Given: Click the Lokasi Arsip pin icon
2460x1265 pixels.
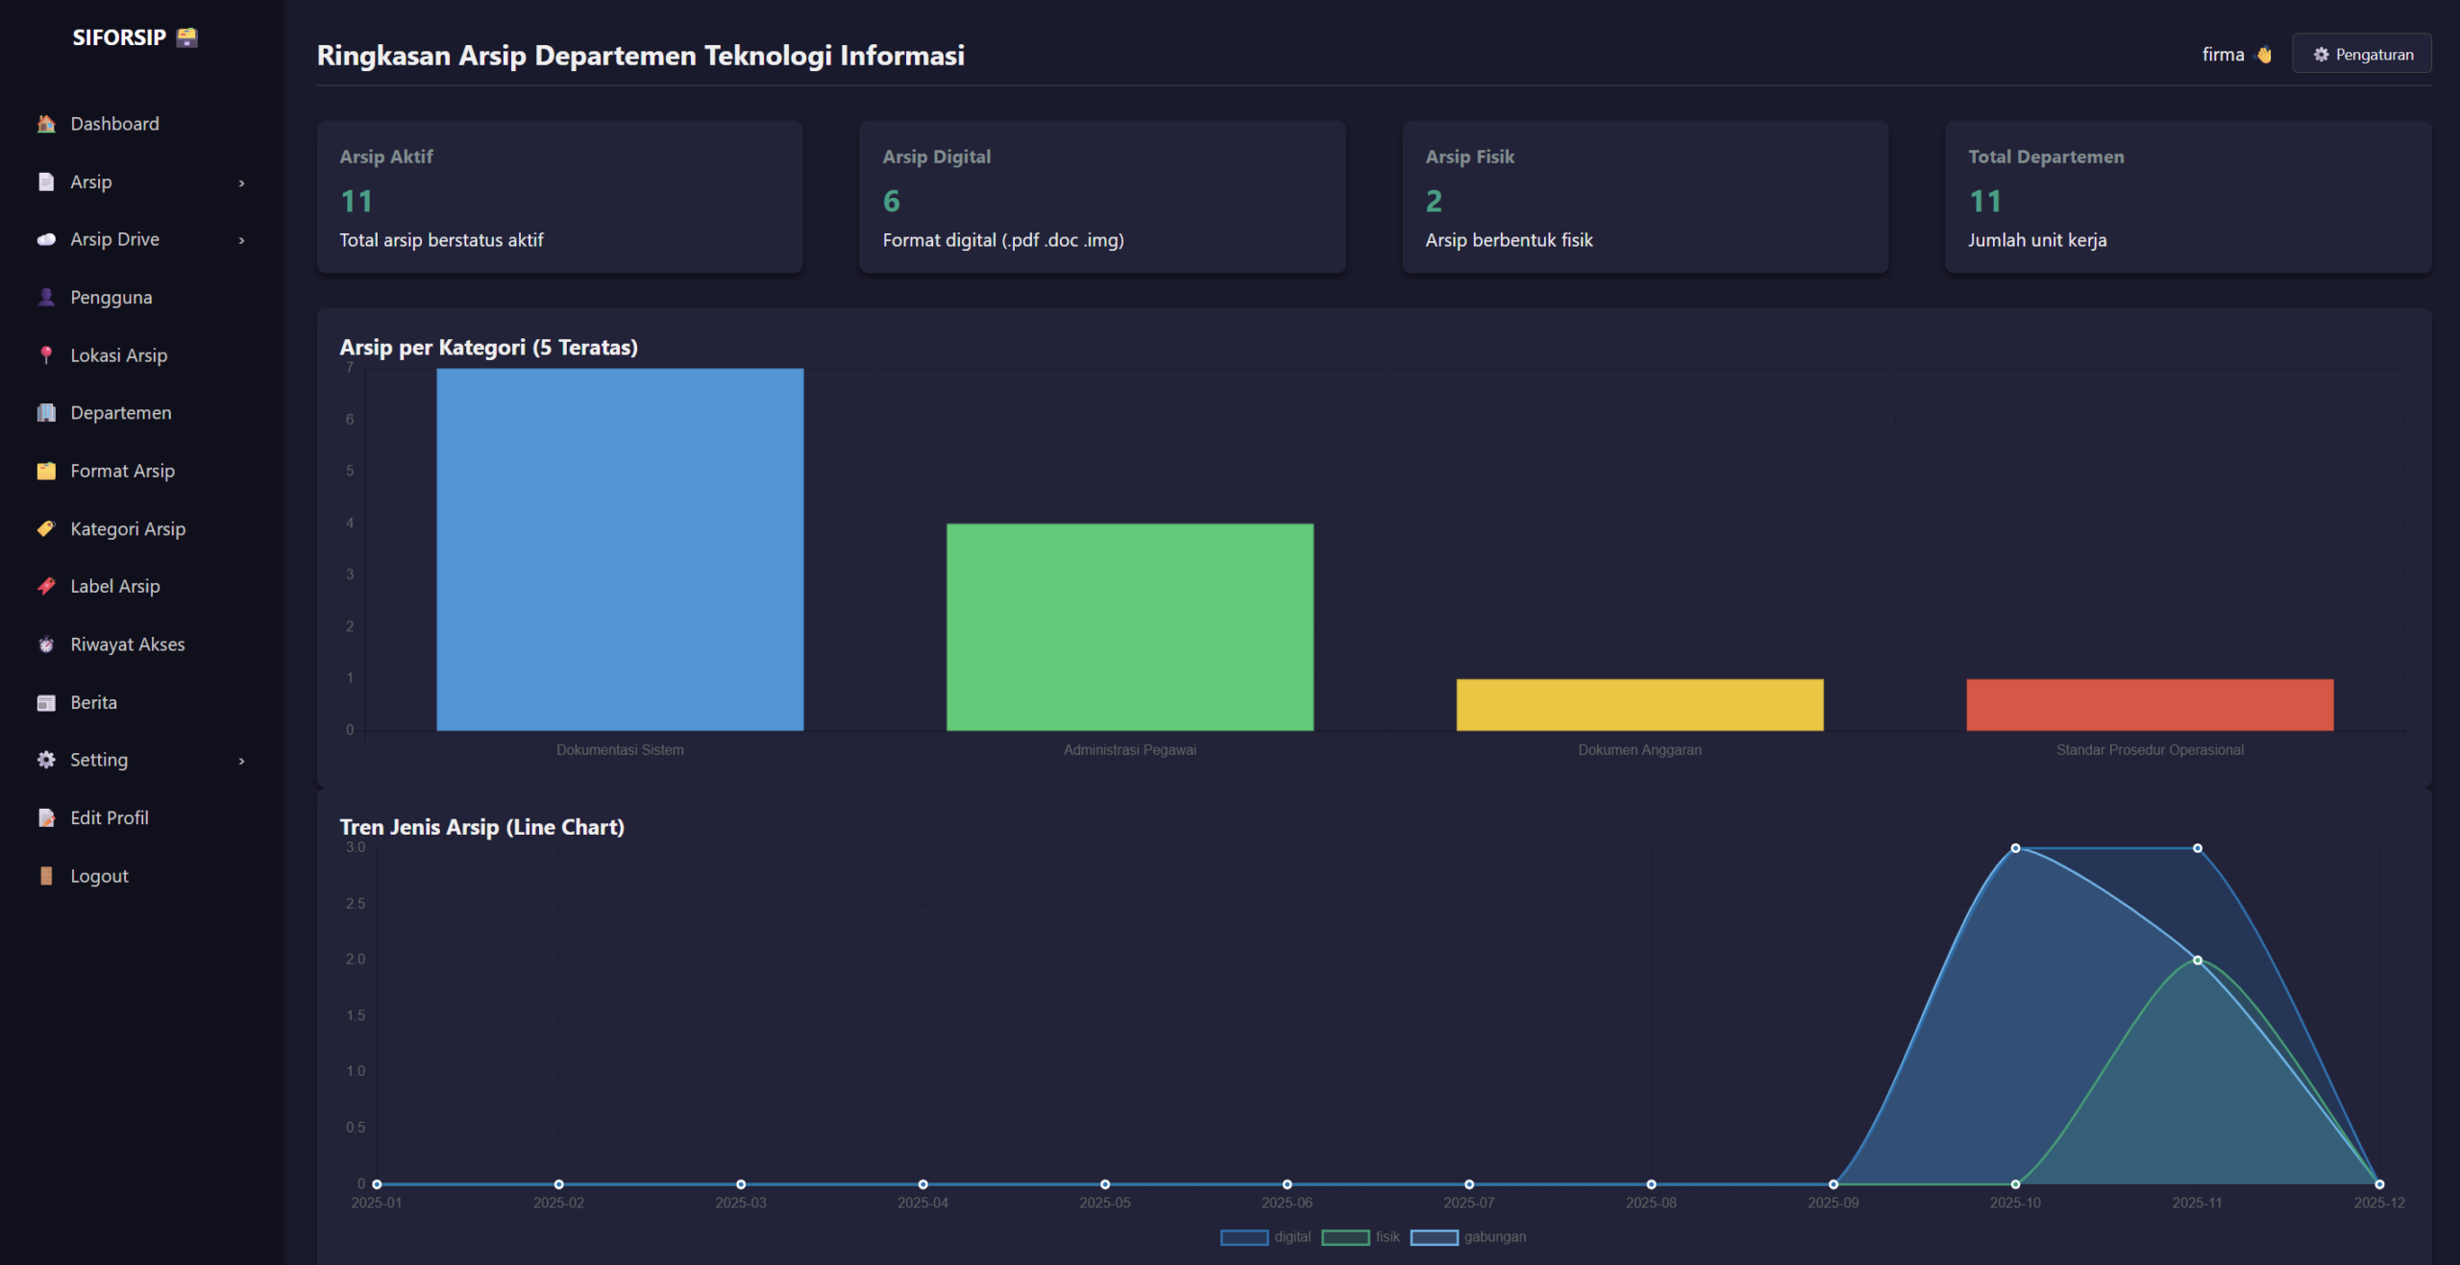Looking at the screenshot, I should click(45, 355).
